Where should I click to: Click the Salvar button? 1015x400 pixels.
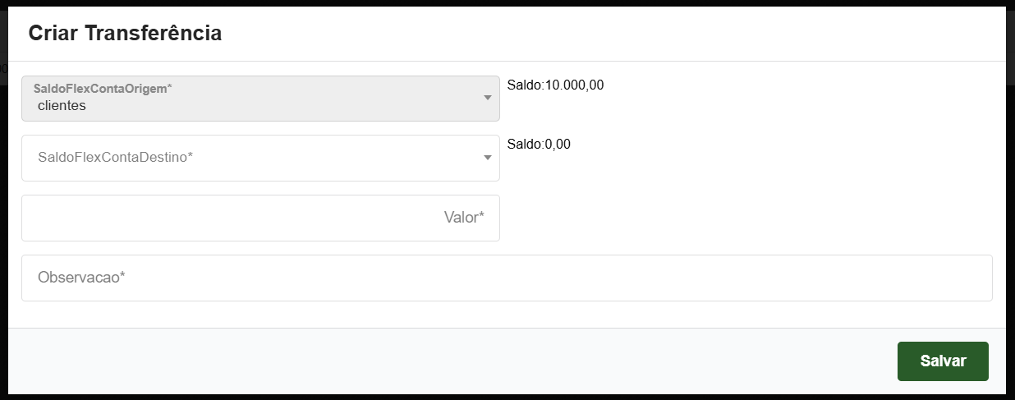[x=943, y=361]
